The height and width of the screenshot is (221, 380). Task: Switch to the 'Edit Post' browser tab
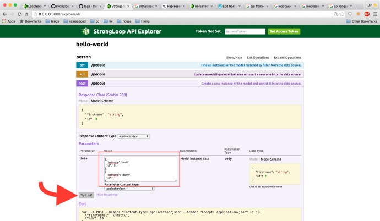[x=228, y=6]
